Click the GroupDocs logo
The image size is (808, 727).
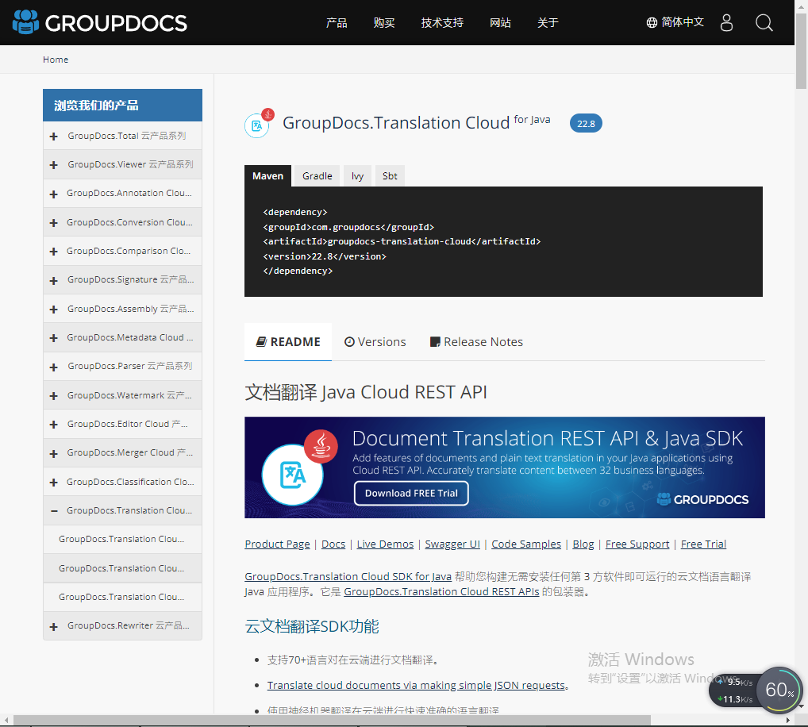coord(99,22)
